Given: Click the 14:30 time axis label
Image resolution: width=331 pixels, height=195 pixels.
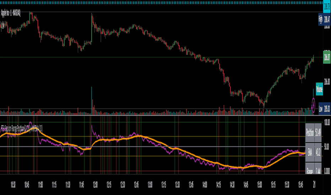Looking at the screenshot, I should (x=232, y=185).
